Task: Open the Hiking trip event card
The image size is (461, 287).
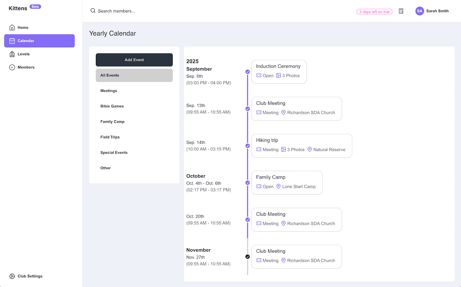Action: [x=302, y=146]
